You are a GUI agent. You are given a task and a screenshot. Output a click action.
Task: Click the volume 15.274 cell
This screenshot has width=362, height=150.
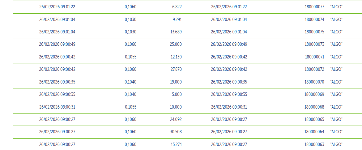coord(176,144)
